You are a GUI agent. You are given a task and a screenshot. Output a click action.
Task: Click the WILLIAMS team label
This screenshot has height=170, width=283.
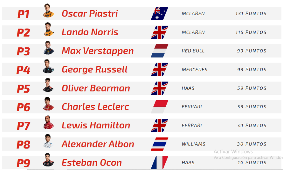(x=193, y=144)
